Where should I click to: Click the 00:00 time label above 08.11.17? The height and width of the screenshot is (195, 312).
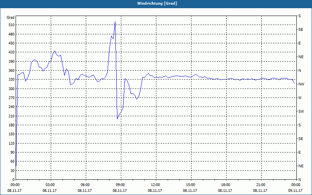coord(15,185)
